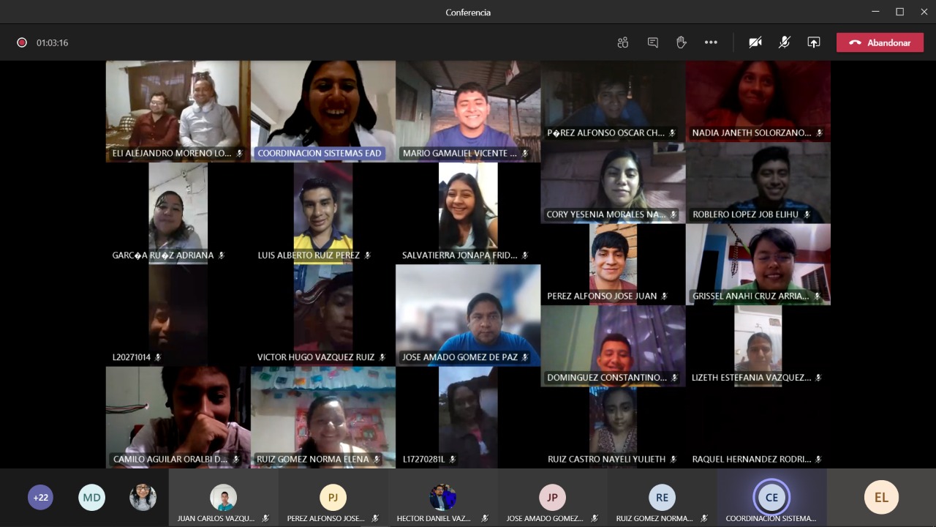Select the CE Coordinacion Sistemas tile
This screenshot has height=527, width=936.
coord(771,498)
